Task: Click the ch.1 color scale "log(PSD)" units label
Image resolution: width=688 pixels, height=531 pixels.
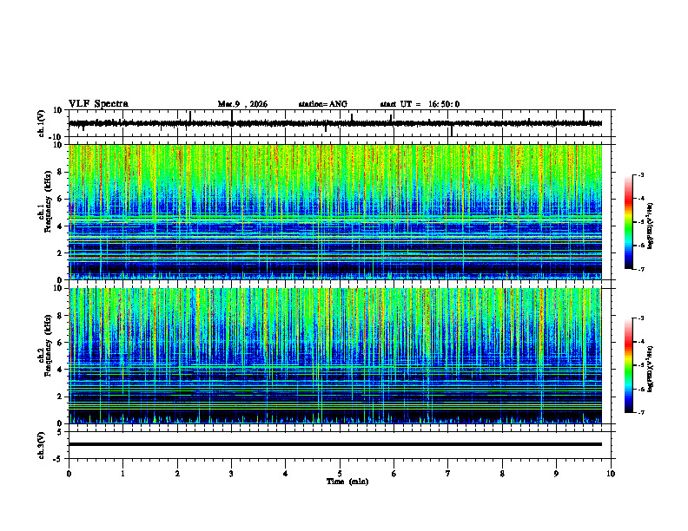Action: click(650, 226)
